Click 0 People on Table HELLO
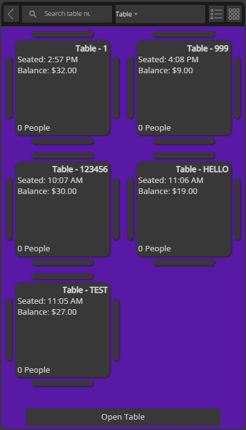This screenshot has width=246, height=430. pos(154,249)
